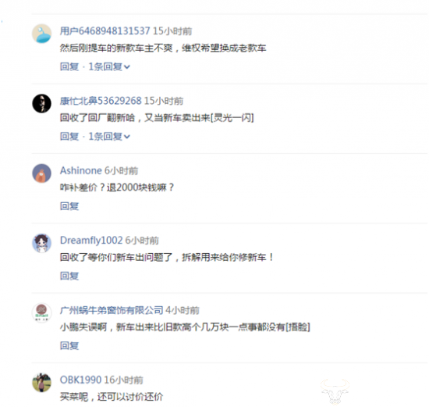The width and height of the screenshot is (429, 407).
Task: Click 回复 under Dreamfly1002's comment
Action: [x=69, y=276]
